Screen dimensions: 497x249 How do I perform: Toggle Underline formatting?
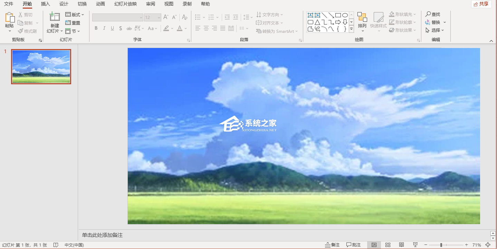coord(112,28)
